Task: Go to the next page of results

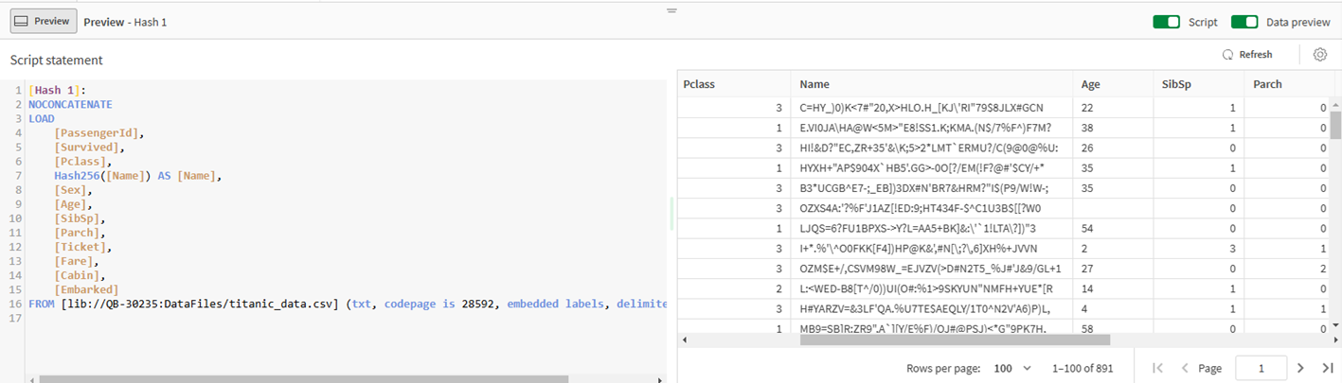Action: [1300, 368]
